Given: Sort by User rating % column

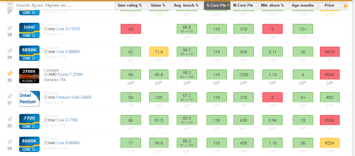Looking at the screenshot, I should [130, 5].
